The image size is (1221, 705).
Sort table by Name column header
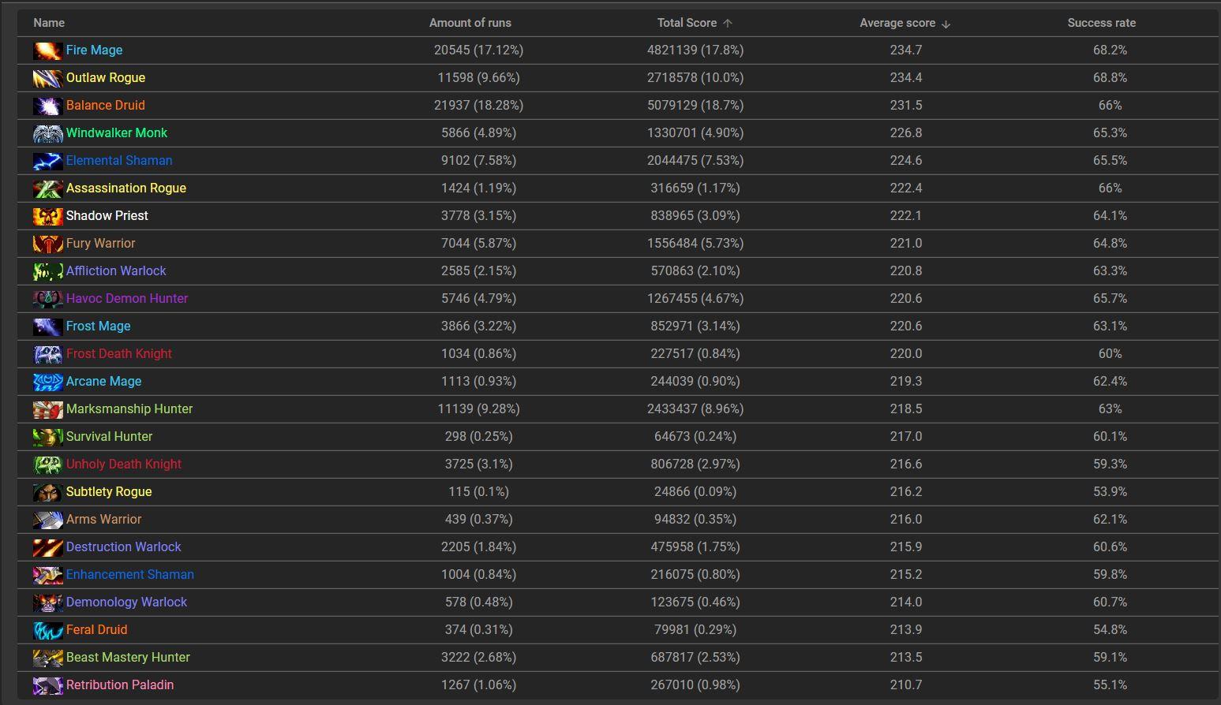click(x=49, y=23)
